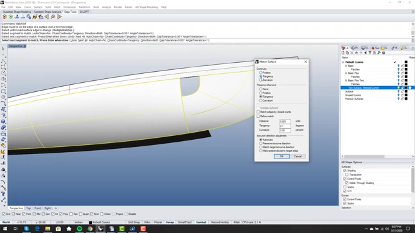Collapse the Basic Plus layer
The width and height of the screenshot is (415, 233).
(x=346, y=73)
